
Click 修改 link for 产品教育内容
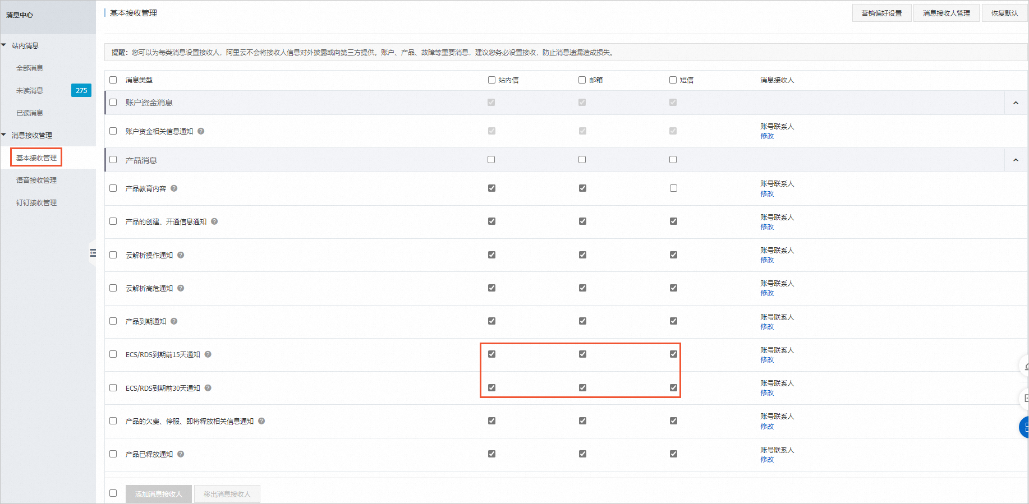coord(767,194)
